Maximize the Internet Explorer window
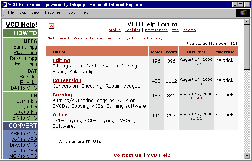252x161 pixels. pos(240,5)
